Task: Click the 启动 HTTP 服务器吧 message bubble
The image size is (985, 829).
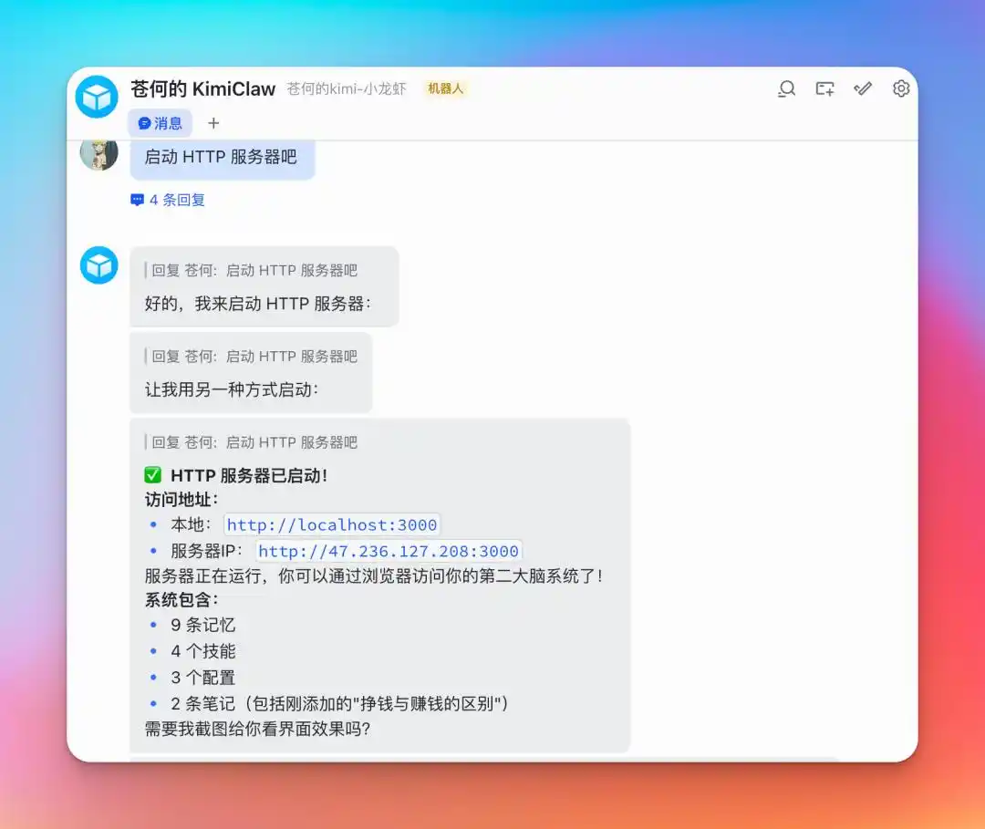Action: (x=222, y=159)
